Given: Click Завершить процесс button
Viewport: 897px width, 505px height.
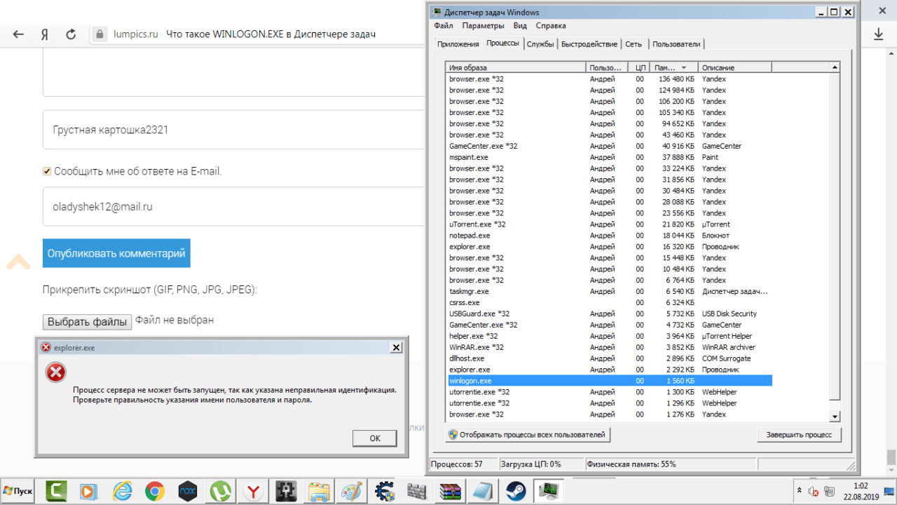Looking at the screenshot, I should click(799, 435).
